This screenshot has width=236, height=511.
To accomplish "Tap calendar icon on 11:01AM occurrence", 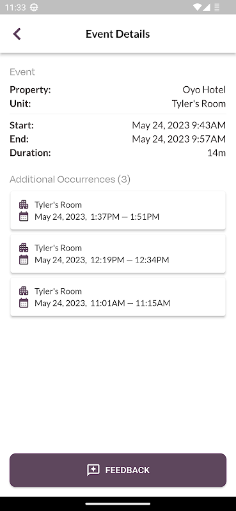I will tap(24, 303).
